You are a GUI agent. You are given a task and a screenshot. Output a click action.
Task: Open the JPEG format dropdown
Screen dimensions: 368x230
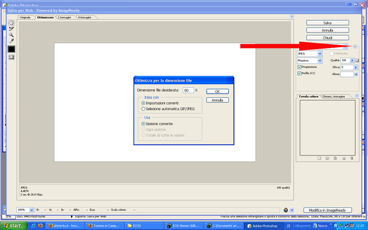point(320,53)
